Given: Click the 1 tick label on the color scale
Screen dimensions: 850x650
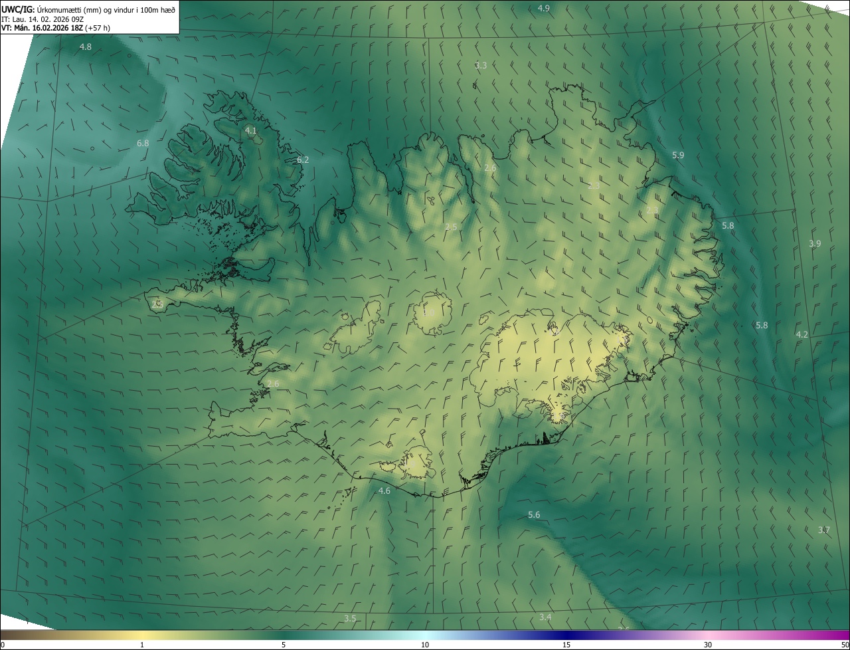Looking at the screenshot, I should coord(142,645).
